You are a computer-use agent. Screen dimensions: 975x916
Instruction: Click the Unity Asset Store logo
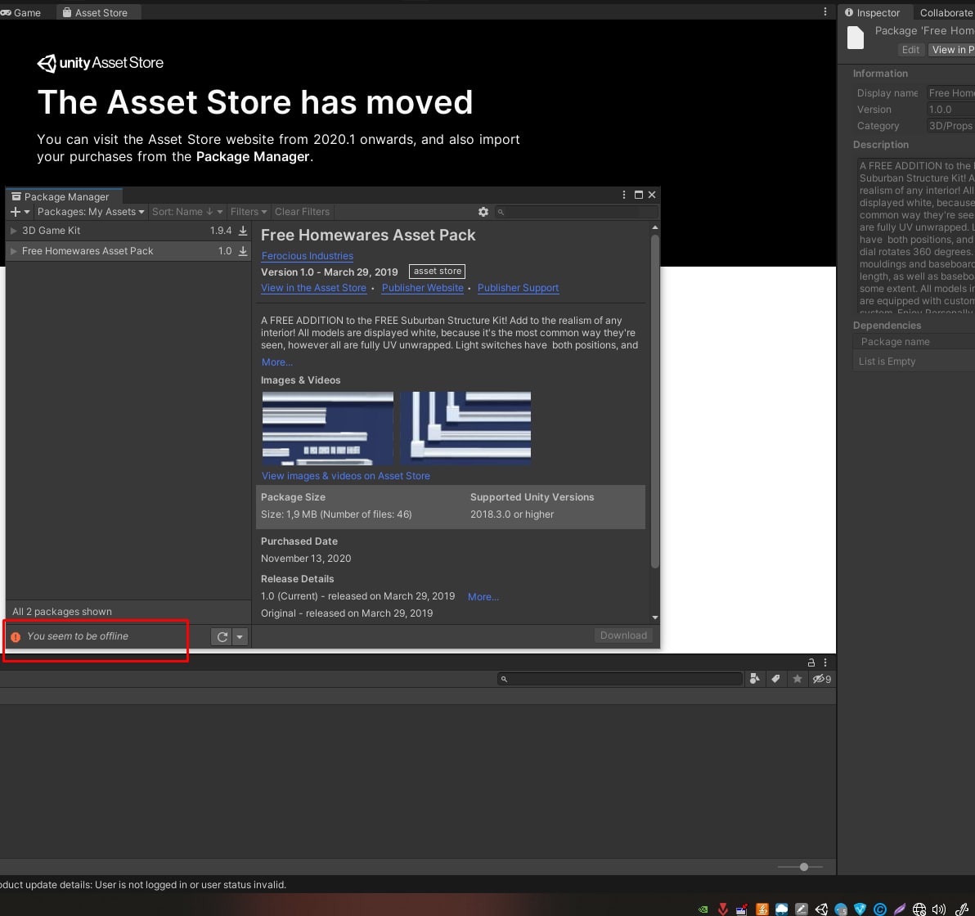point(100,63)
